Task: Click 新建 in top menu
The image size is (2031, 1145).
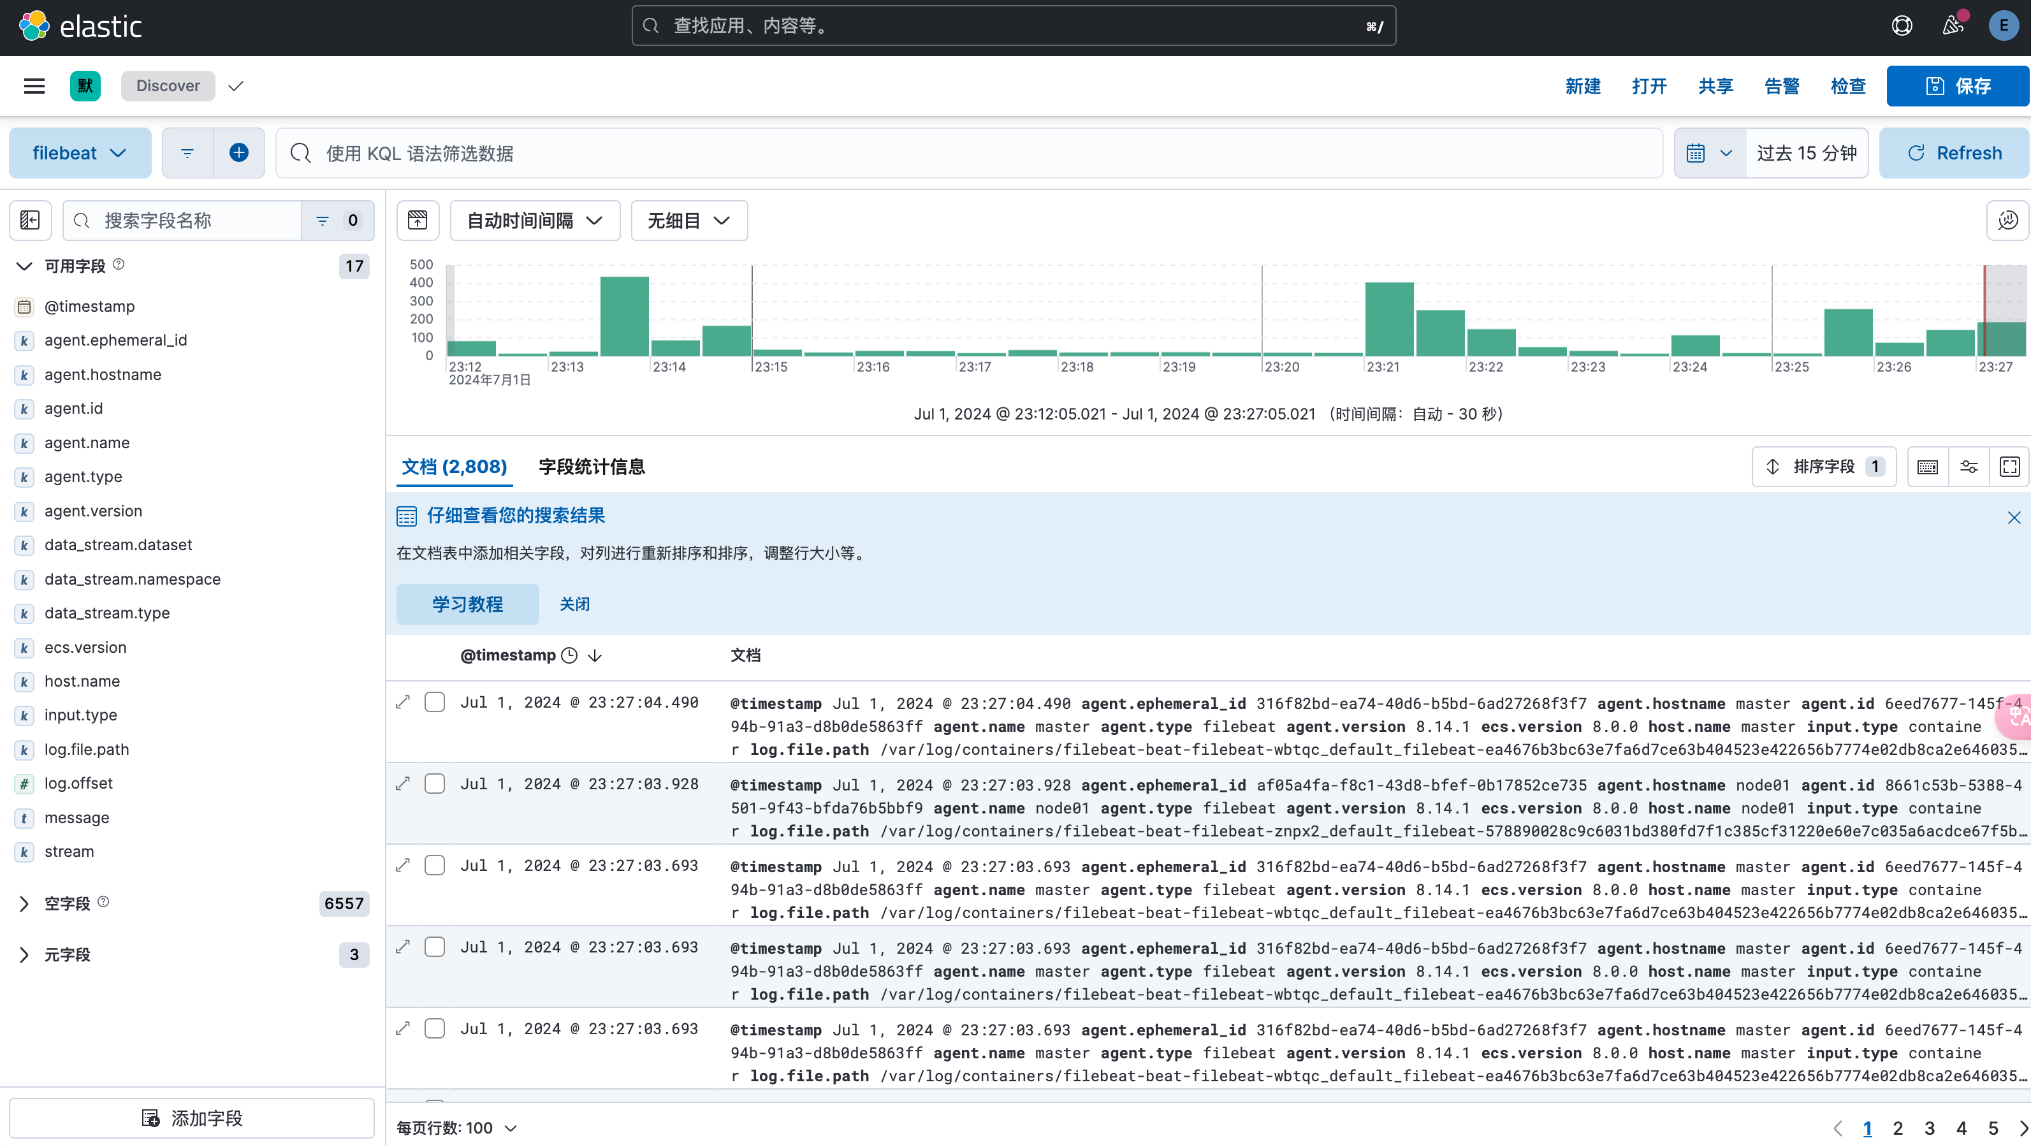Action: (1582, 86)
